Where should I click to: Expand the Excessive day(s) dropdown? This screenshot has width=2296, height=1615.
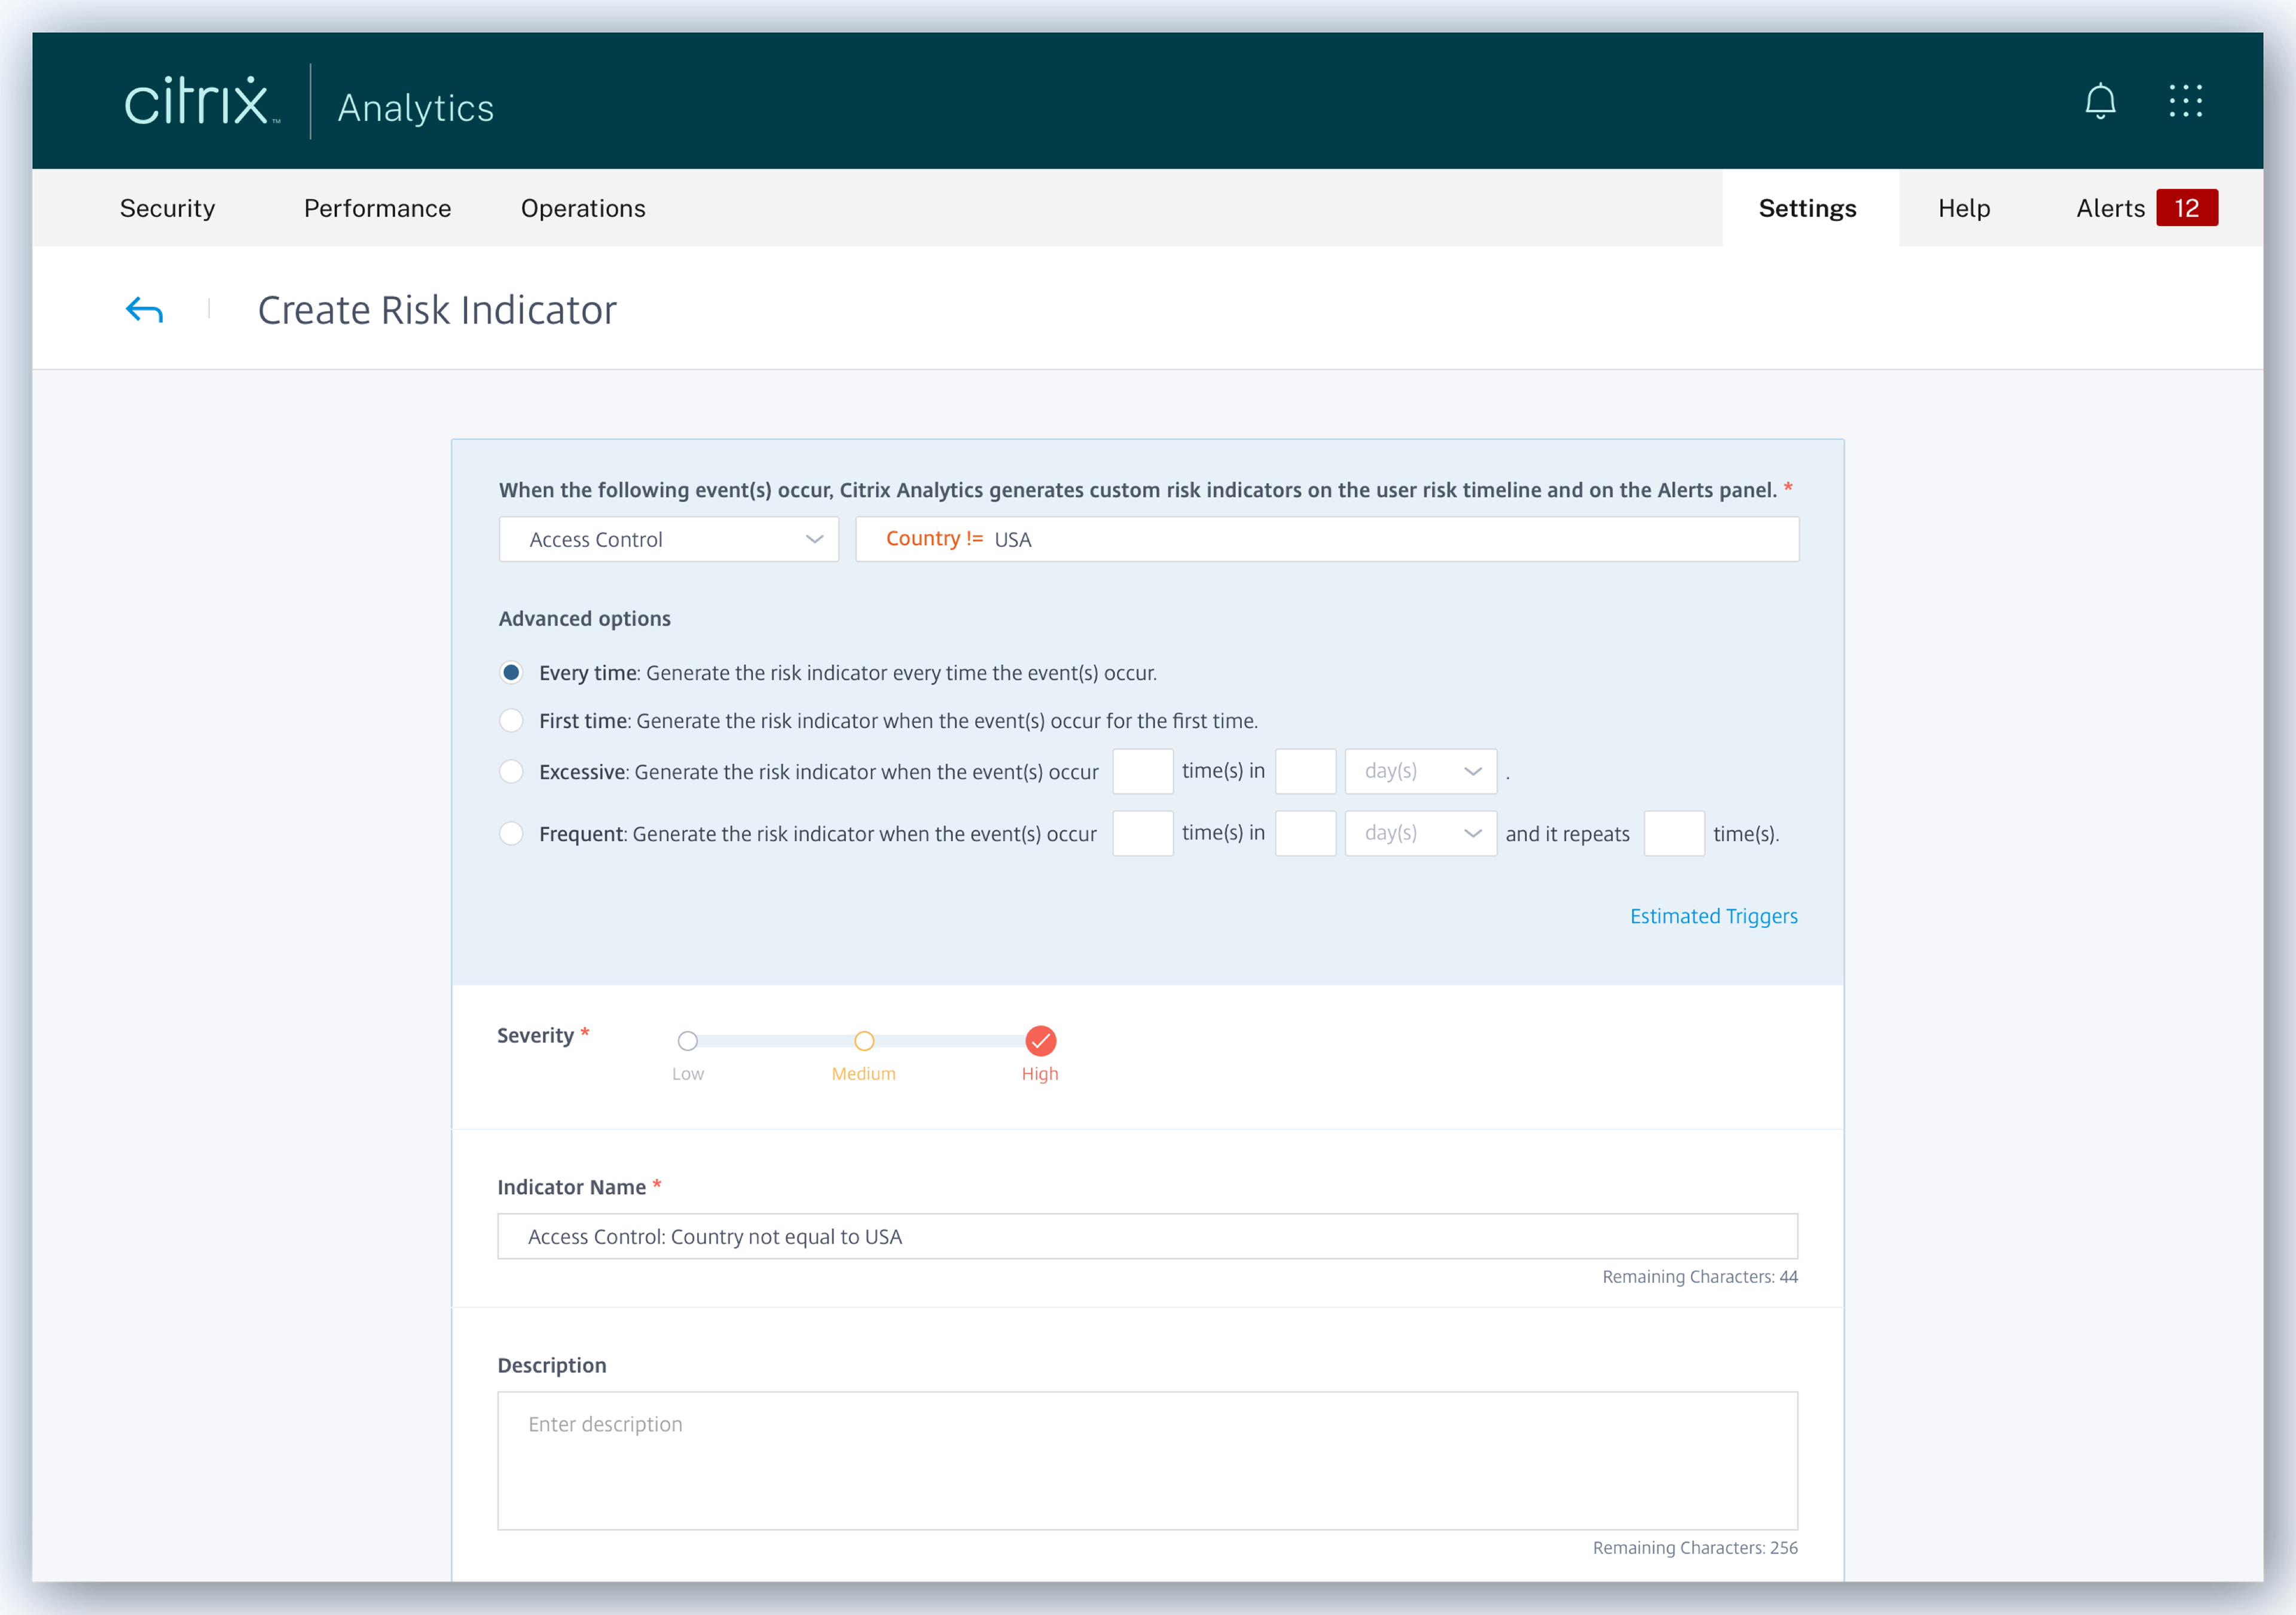pos(1420,772)
